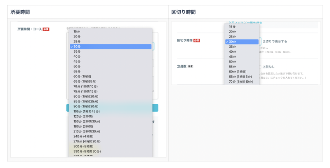Image resolution: width=330 pixels, height=168 pixels.
Task: Choose 75分 (1時間15分) duration option
Action: (86, 91)
